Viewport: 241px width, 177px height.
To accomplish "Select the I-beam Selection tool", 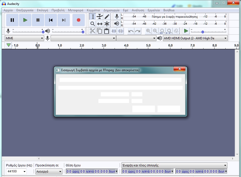I will point(93,17).
